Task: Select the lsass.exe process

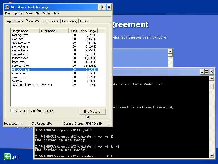Action: (55, 62)
